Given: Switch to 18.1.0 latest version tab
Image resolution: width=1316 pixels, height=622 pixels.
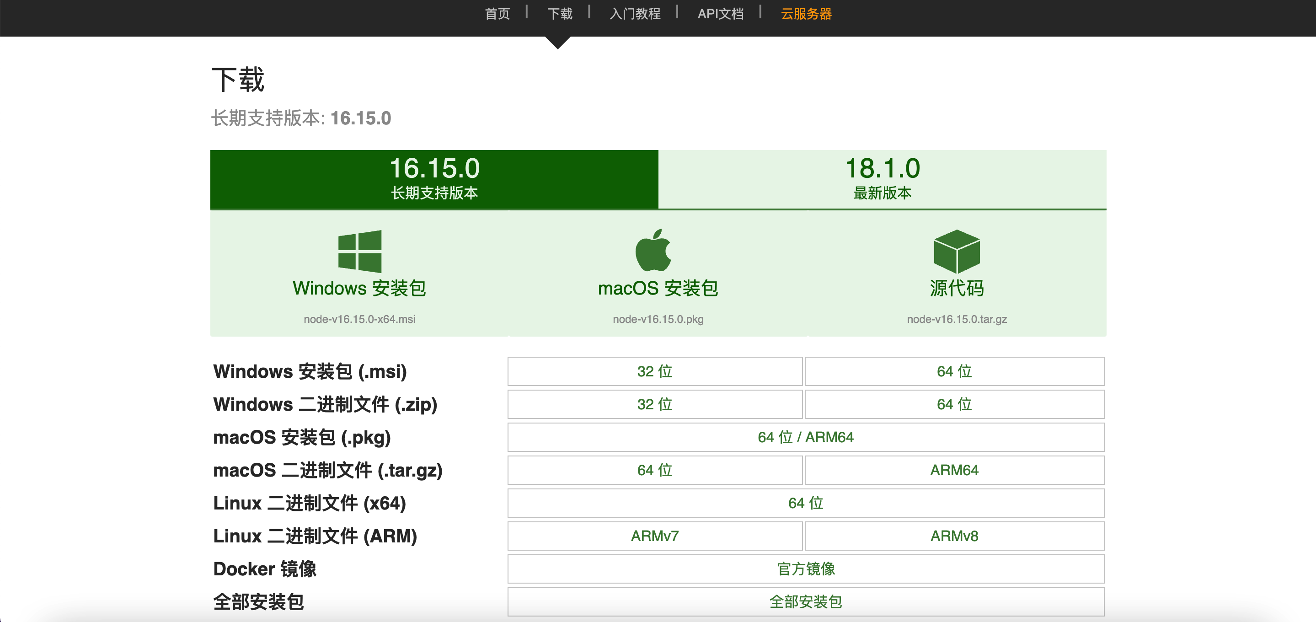Looking at the screenshot, I should (882, 179).
